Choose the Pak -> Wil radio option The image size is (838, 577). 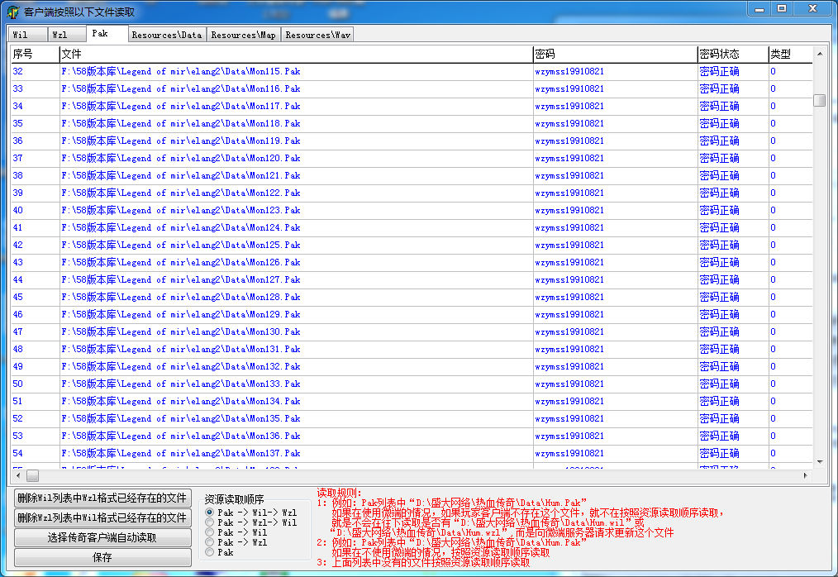(x=210, y=532)
